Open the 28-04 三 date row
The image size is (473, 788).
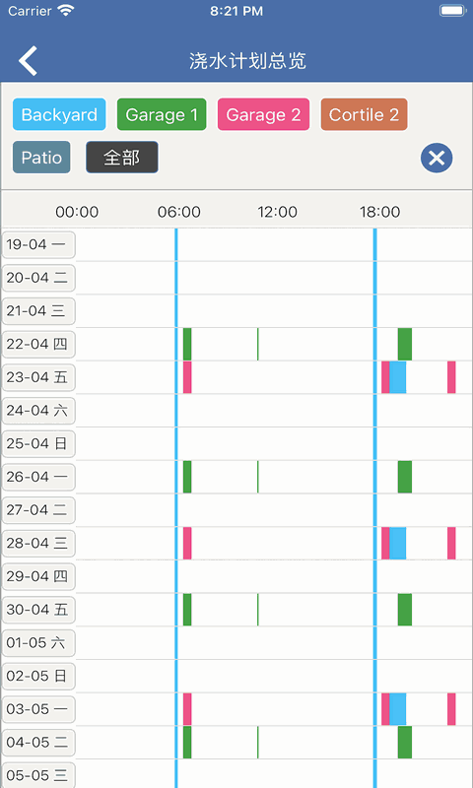pyautogui.click(x=38, y=544)
